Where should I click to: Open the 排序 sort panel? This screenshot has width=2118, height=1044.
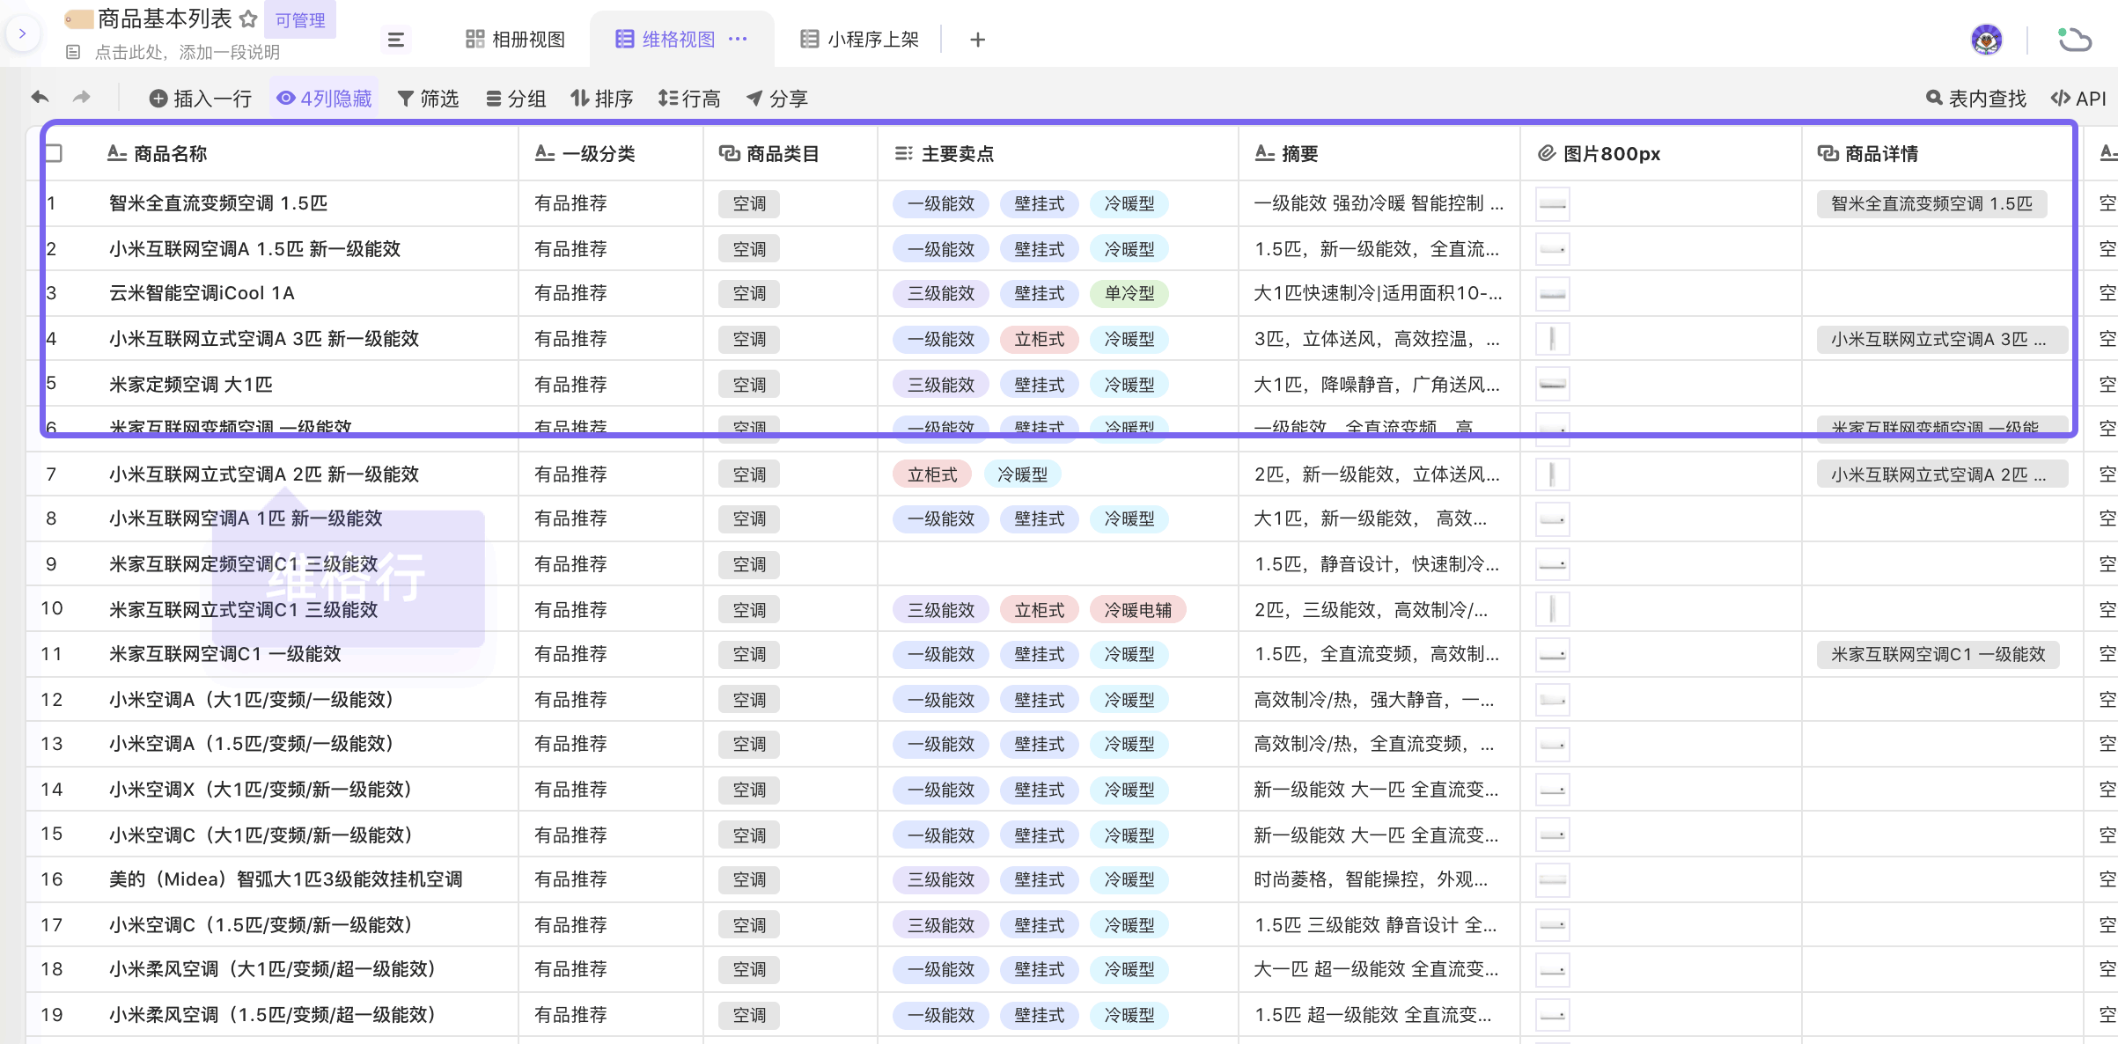pos(602,99)
